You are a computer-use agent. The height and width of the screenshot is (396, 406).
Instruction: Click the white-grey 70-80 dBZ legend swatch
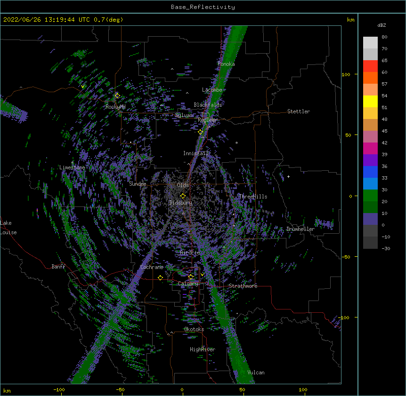pyautogui.click(x=370, y=43)
